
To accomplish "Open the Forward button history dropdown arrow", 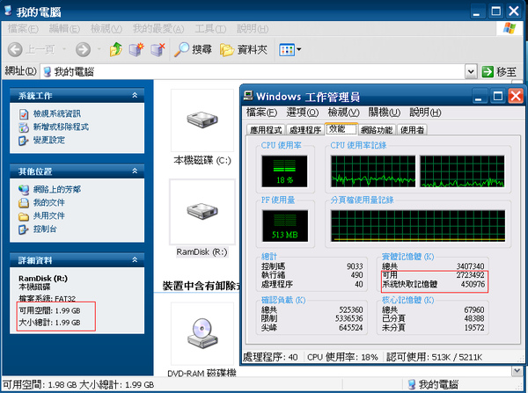I will click(99, 49).
